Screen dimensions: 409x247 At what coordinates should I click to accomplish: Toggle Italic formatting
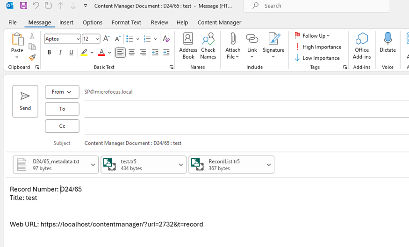tap(60, 53)
